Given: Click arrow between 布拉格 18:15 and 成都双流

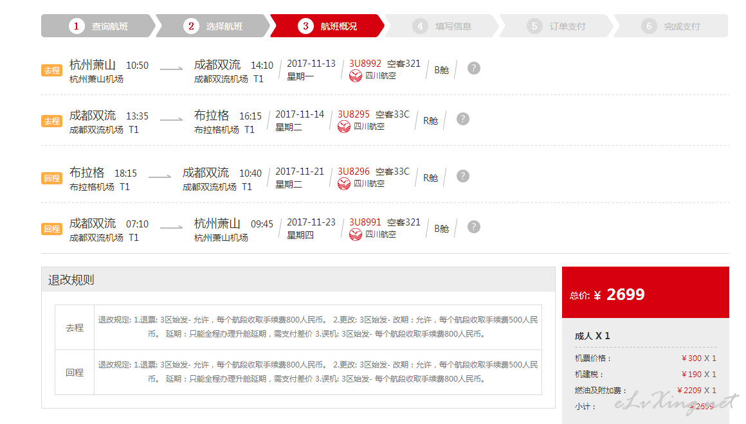Looking at the screenshot, I should coord(160,177).
